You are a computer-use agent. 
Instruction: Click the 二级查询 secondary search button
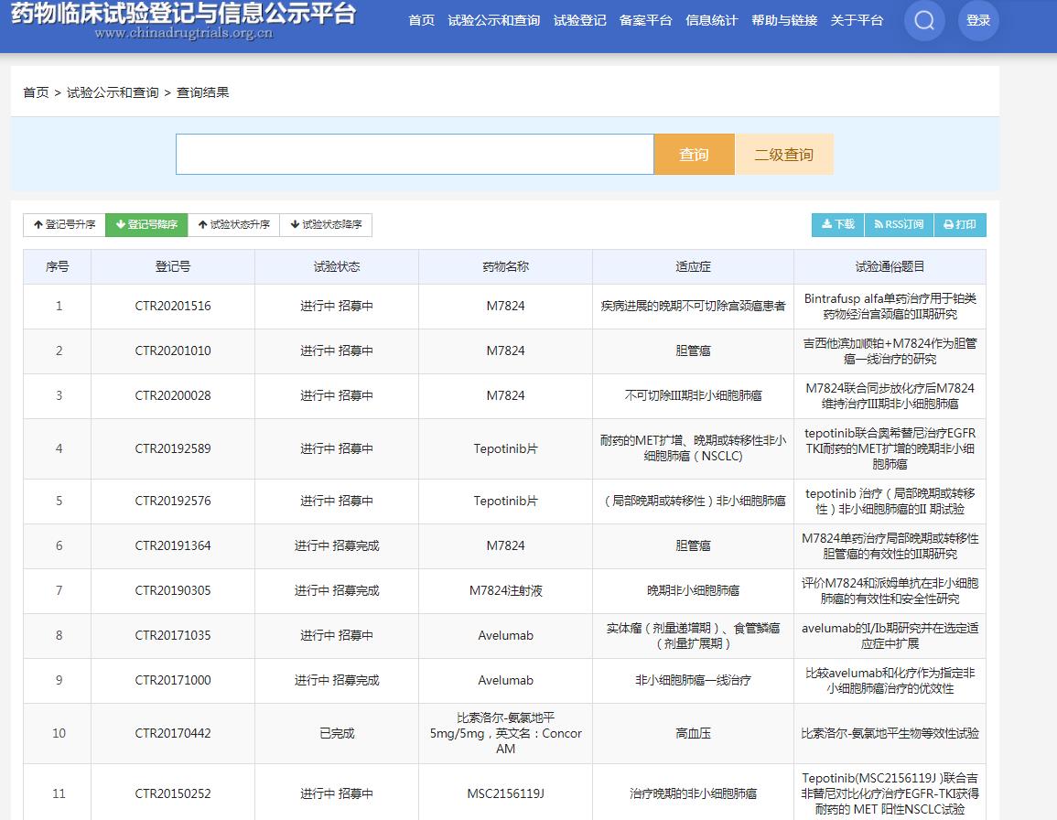tap(784, 154)
